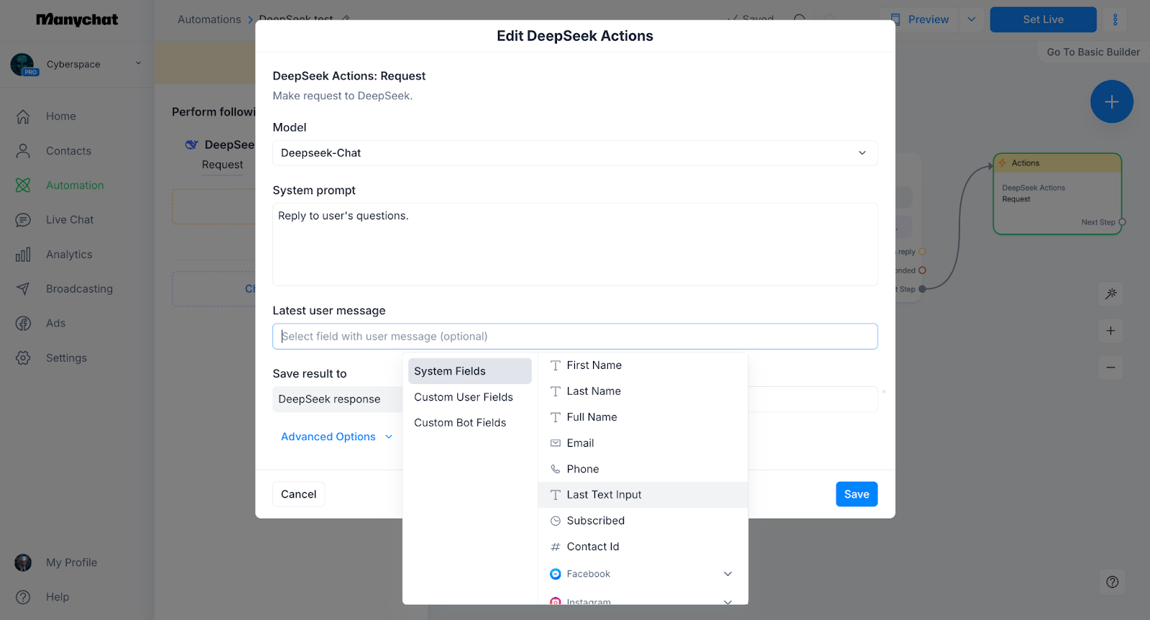The image size is (1150, 620).
Task: Click the blue plus add-step button
Action: pyautogui.click(x=1111, y=101)
